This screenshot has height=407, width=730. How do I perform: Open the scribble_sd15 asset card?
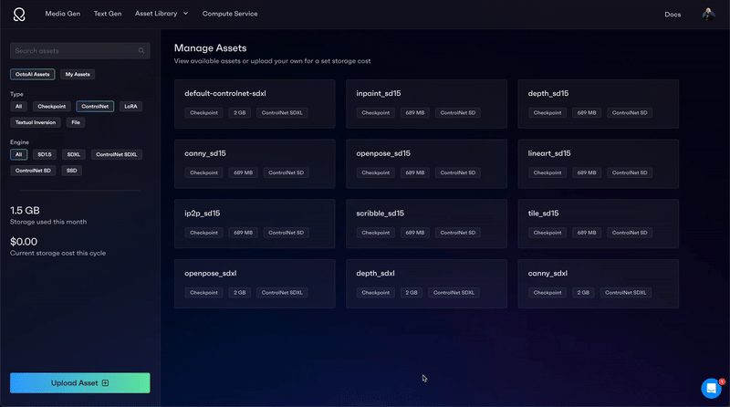coord(426,224)
